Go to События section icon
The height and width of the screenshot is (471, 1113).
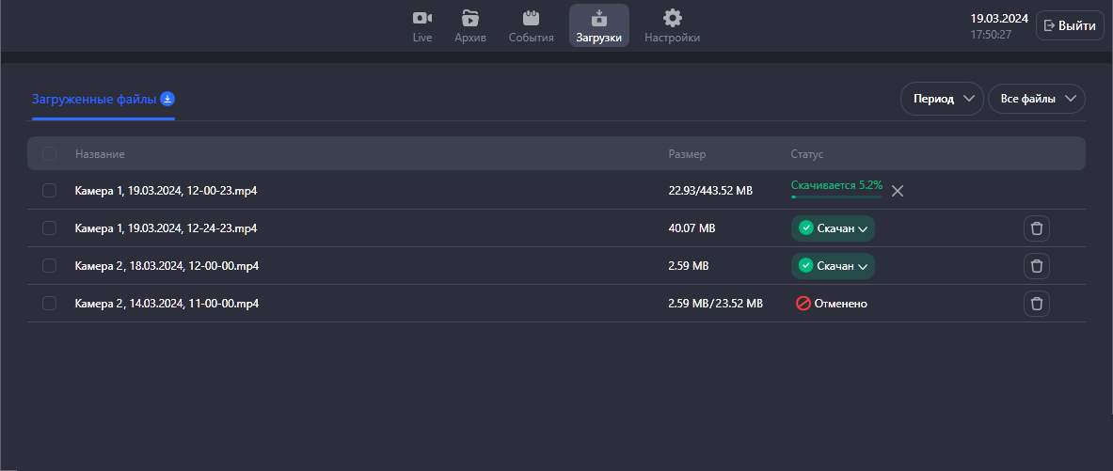pyautogui.click(x=531, y=19)
